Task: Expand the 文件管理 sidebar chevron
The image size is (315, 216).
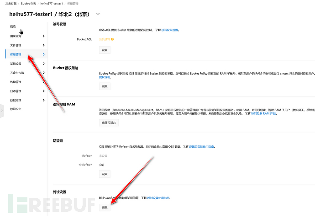Action: pos(43,45)
